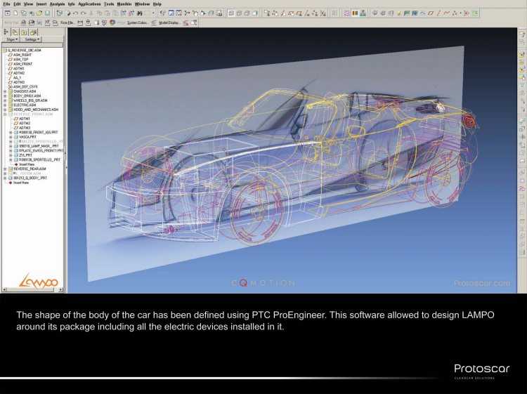The height and width of the screenshot is (394, 527).
Task: Click the System Colors button
Action: (x=138, y=22)
